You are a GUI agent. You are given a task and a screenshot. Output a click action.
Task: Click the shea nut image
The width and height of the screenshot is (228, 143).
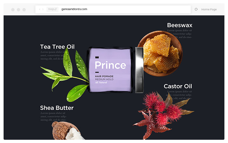point(67,131)
